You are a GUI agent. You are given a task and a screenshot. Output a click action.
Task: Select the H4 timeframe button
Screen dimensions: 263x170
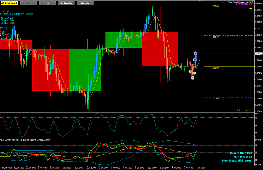(x=47, y=3)
